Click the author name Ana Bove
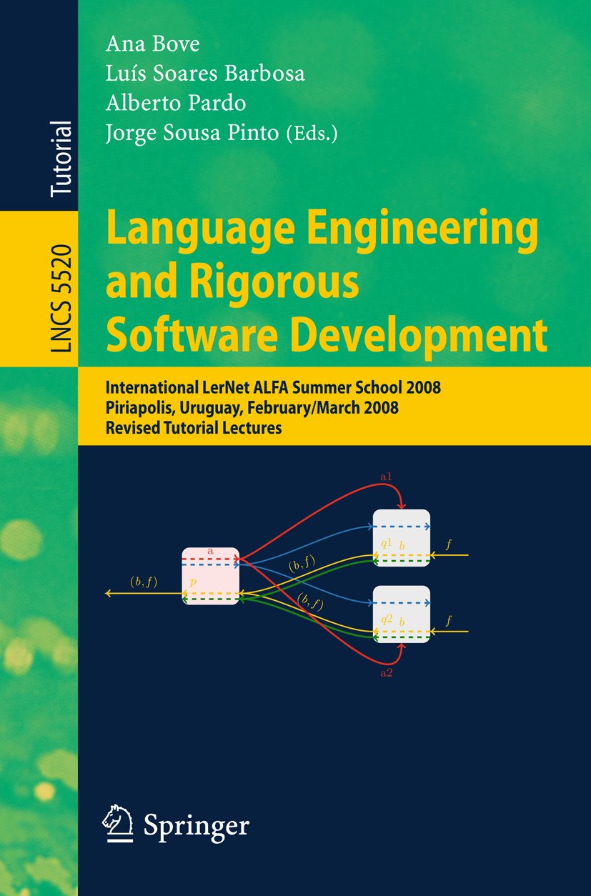The image size is (591, 896). point(152,44)
